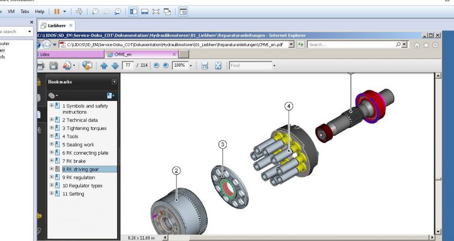The image size is (454, 241).
Task: Open the Tabs menu
Action: (x=25, y=12)
